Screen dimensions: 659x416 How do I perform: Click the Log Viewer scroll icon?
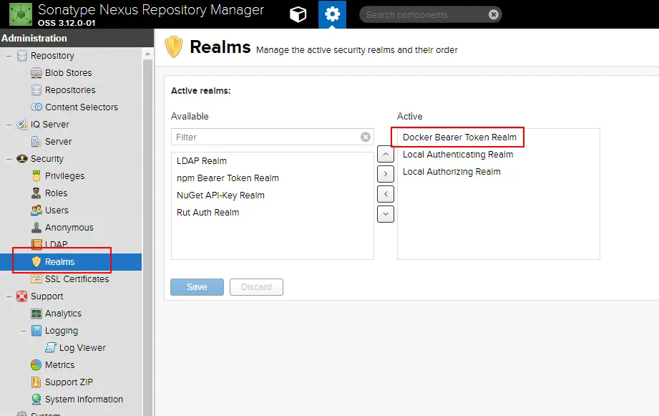51,347
